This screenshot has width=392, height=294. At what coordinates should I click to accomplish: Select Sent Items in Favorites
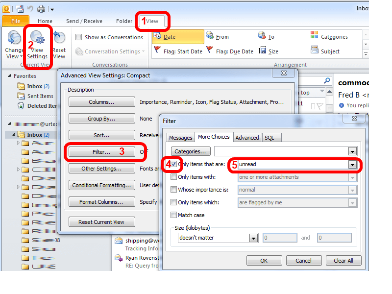pos(40,96)
